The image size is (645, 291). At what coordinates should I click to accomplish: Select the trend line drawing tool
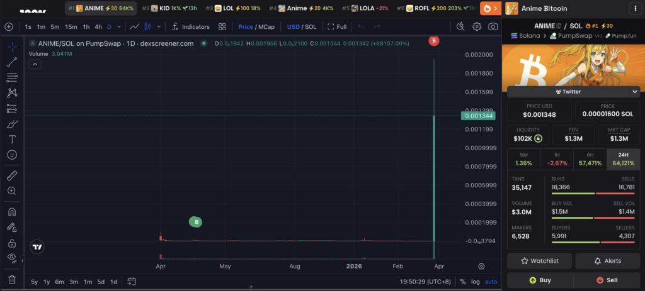click(x=12, y=62)
